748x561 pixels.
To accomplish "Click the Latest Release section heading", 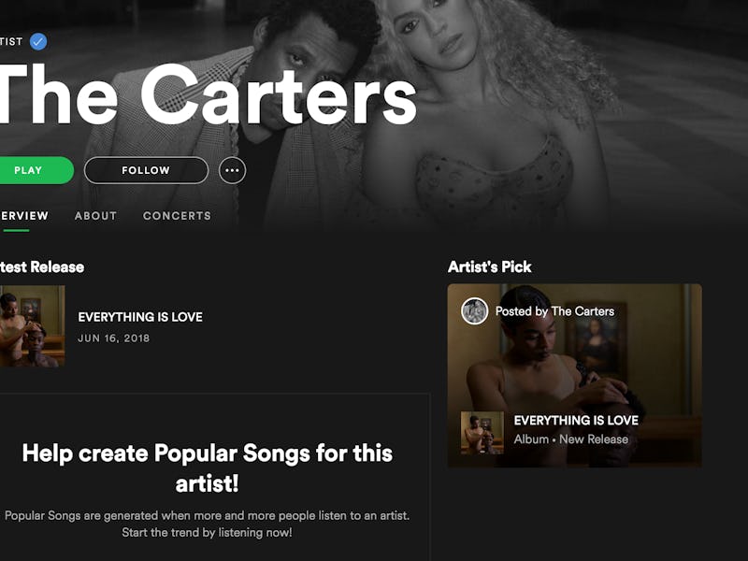I will [42, 266].
